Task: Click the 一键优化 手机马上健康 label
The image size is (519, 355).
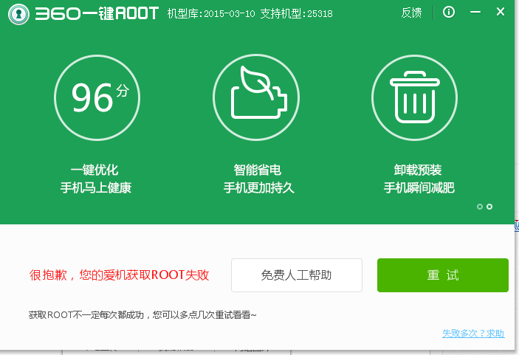Action: pos(96,179)
